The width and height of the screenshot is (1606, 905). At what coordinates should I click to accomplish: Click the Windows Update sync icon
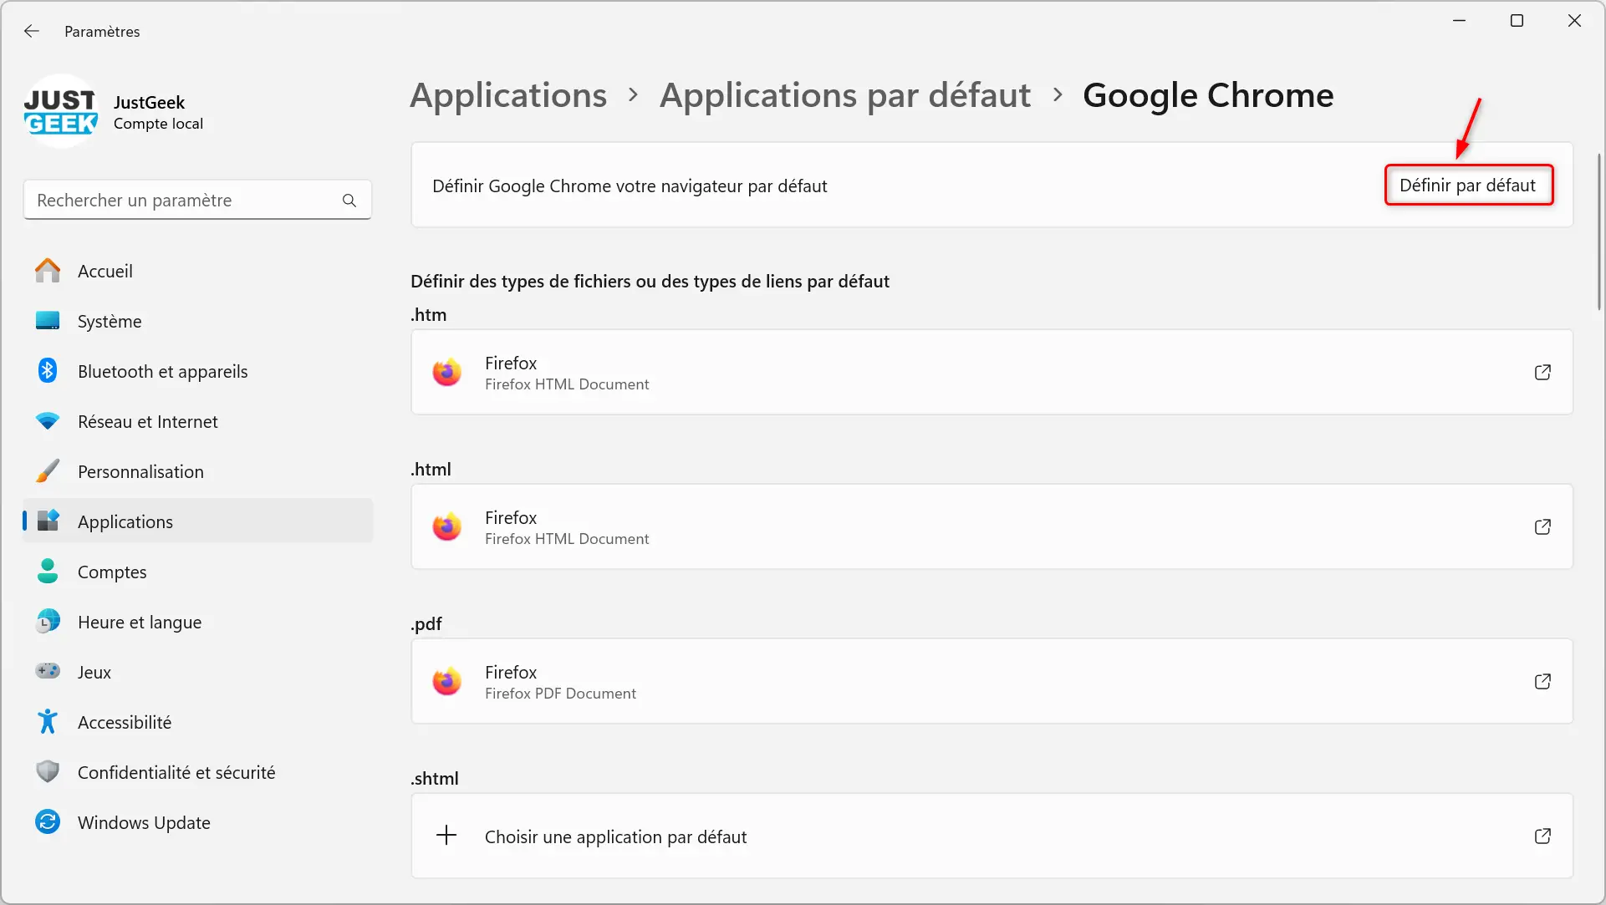[48, 821]
